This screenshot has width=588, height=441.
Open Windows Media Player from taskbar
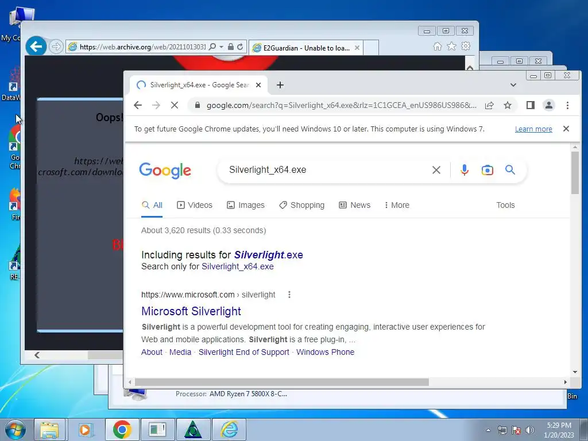click(x=85, y=430)
